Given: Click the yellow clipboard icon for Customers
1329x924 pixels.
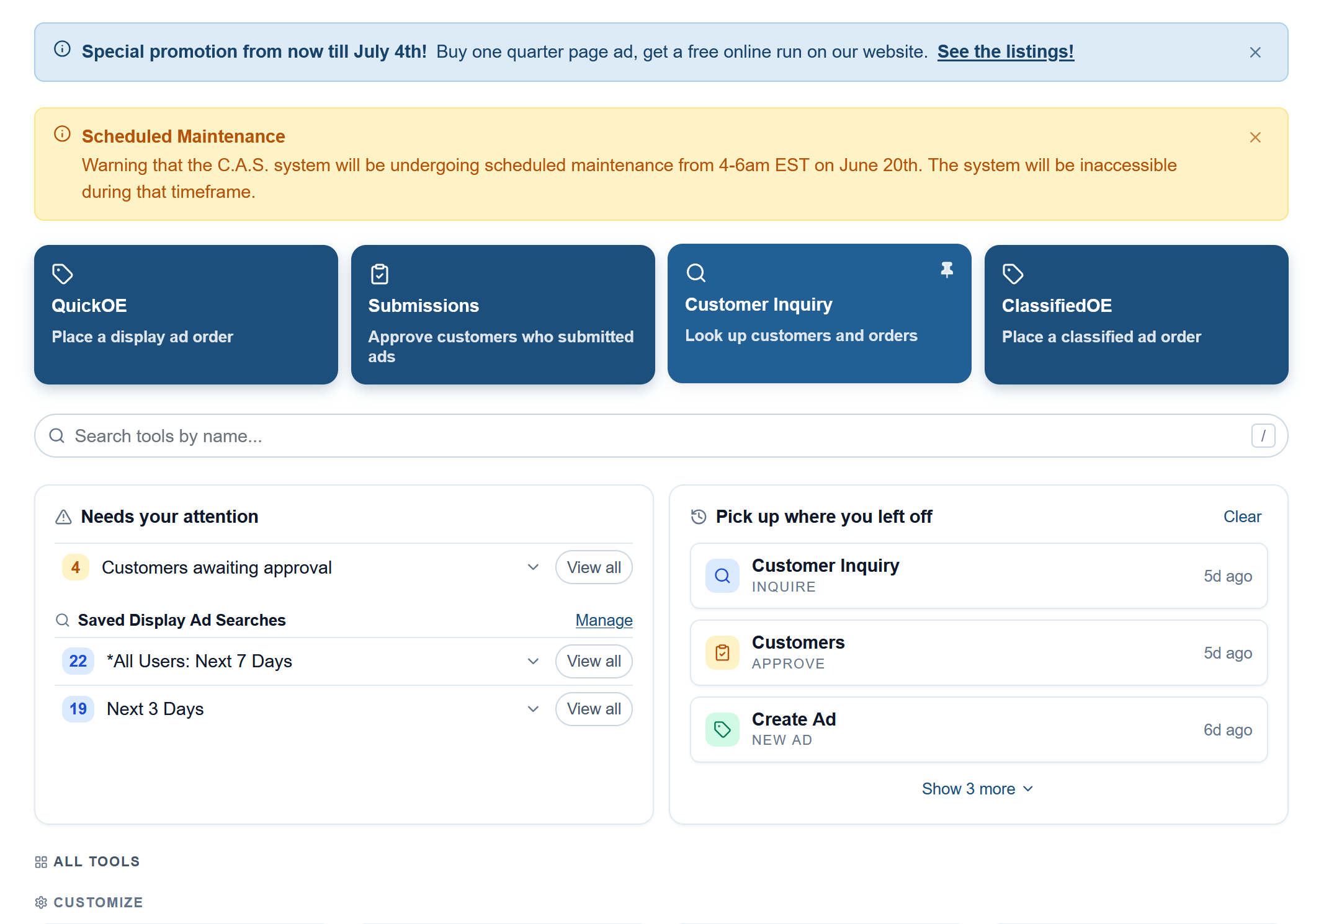Looking at the screenshot, I should pos(722,653).
